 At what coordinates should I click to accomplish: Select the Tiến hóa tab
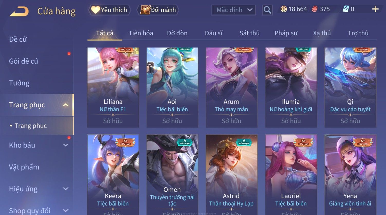pyautogui.click(x=141, y=33)
